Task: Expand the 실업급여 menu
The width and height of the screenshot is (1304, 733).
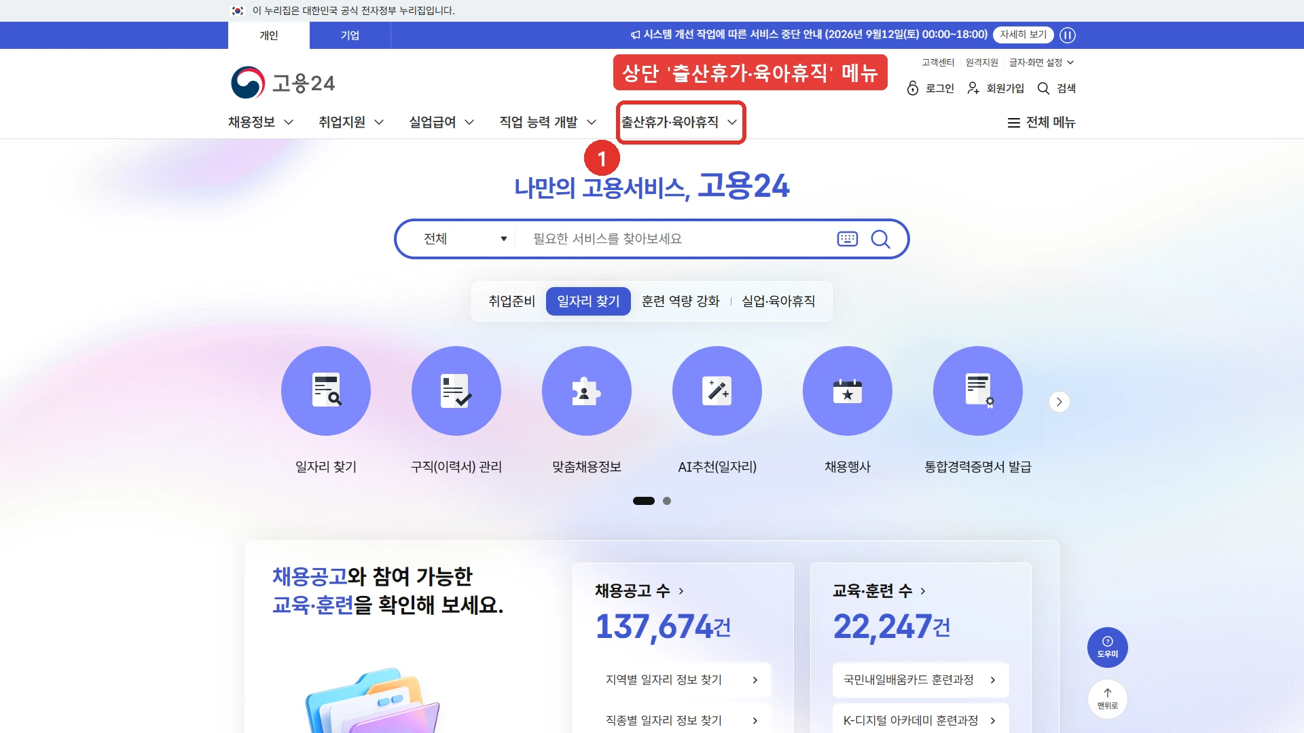Action: tap(441, 122)
